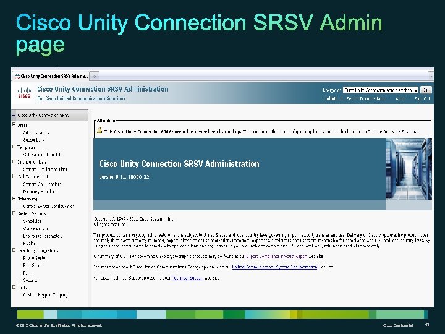Collapse the Call Management node

click(14, 176)
